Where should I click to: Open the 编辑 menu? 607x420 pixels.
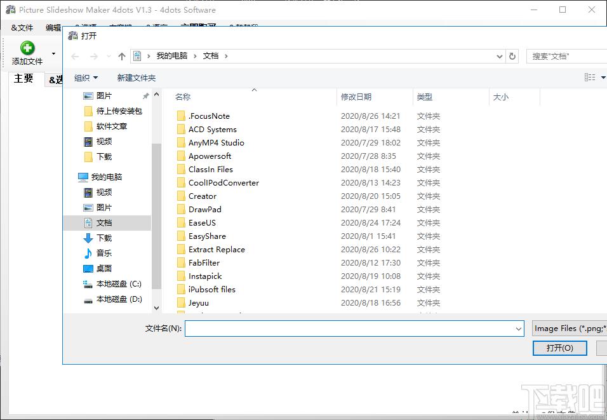[53, 27]
